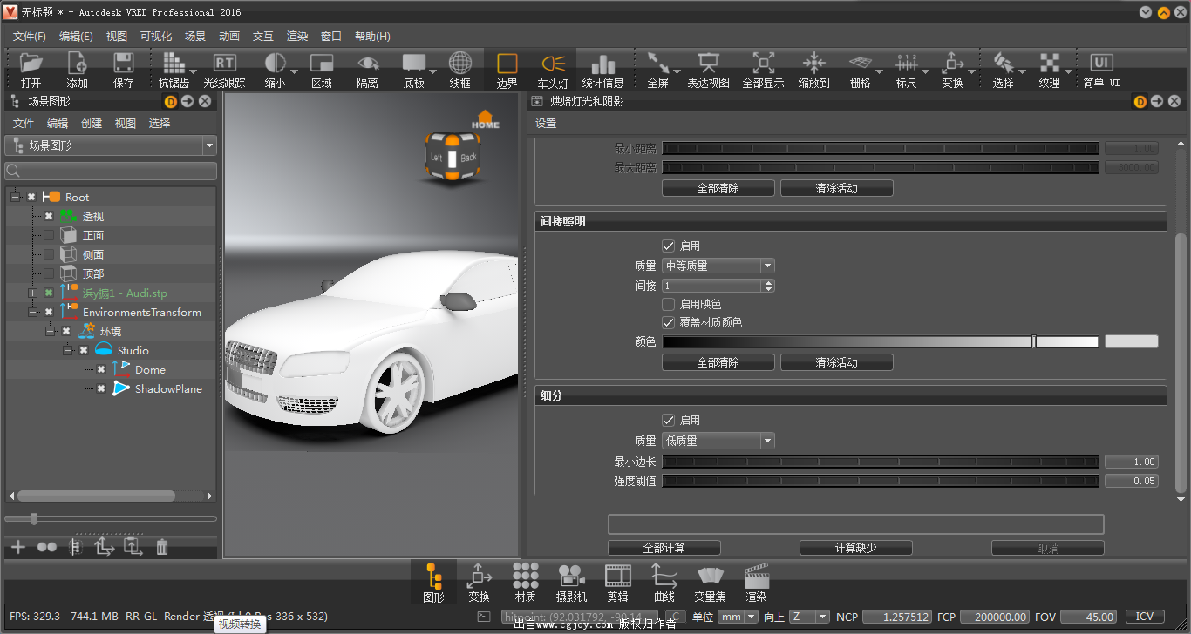1191x634 pixels.
Task: Open 中等质量 quality dropdown
Action: pos(718,266)
